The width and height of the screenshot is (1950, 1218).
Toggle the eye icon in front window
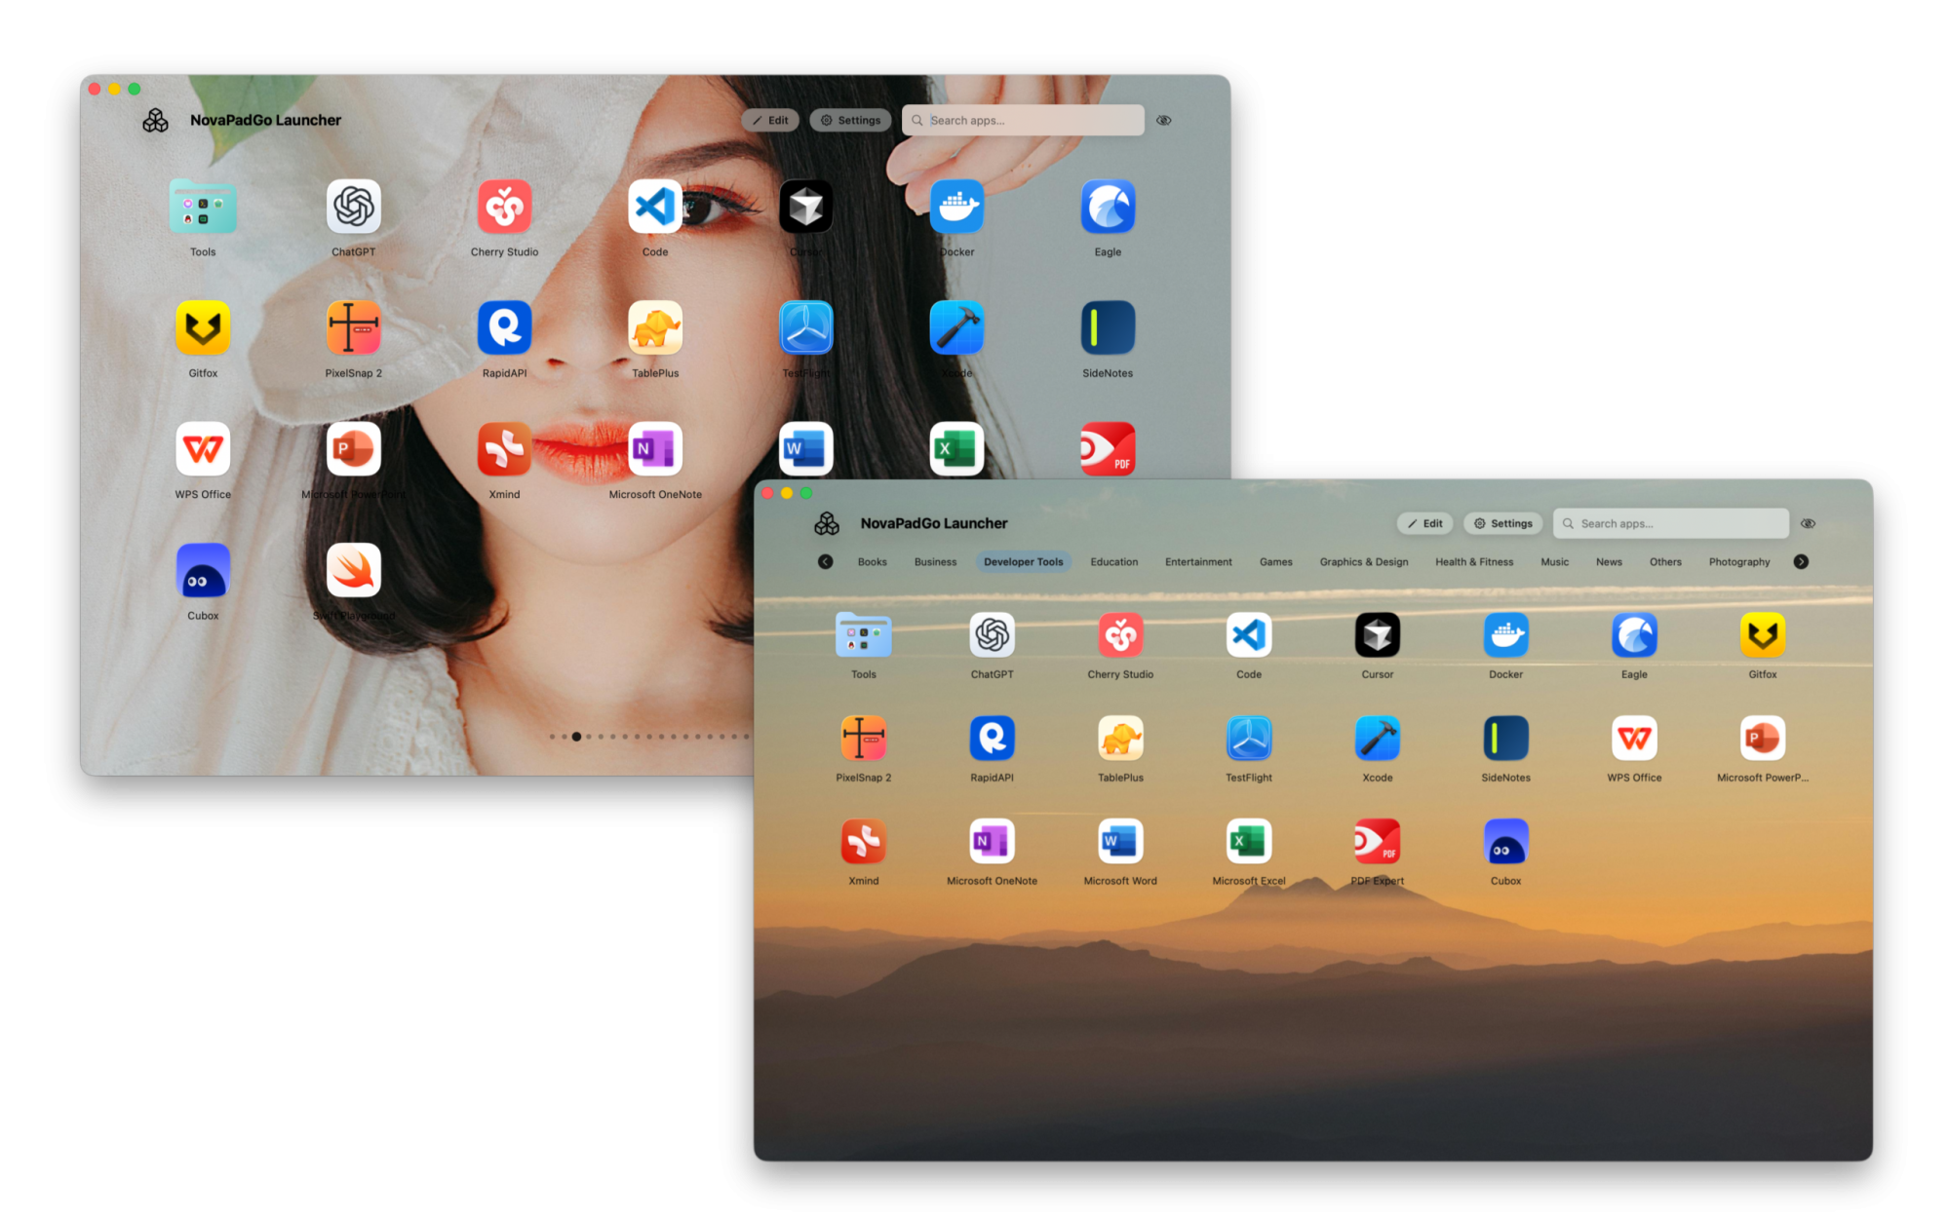(1808, 524)
